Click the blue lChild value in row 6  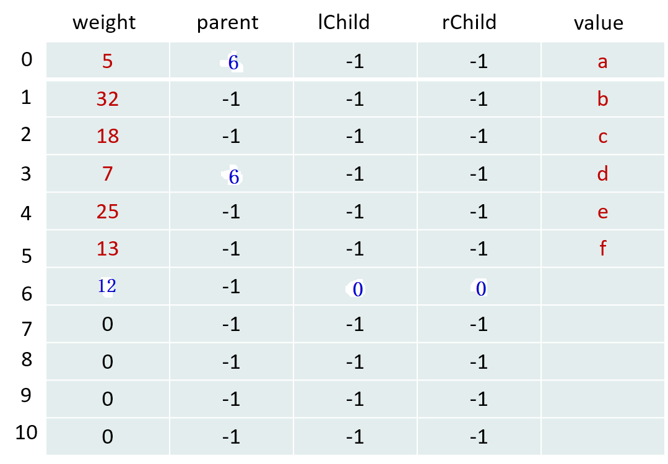(x=357, y=290)
